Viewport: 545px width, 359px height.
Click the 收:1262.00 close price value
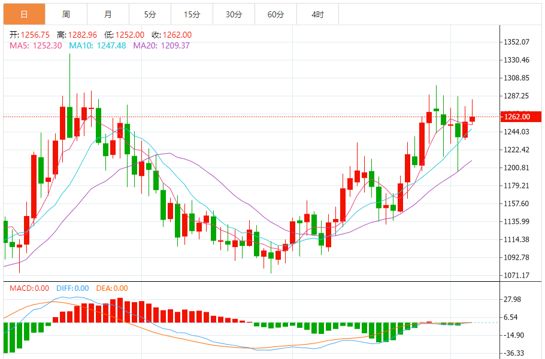171,35
